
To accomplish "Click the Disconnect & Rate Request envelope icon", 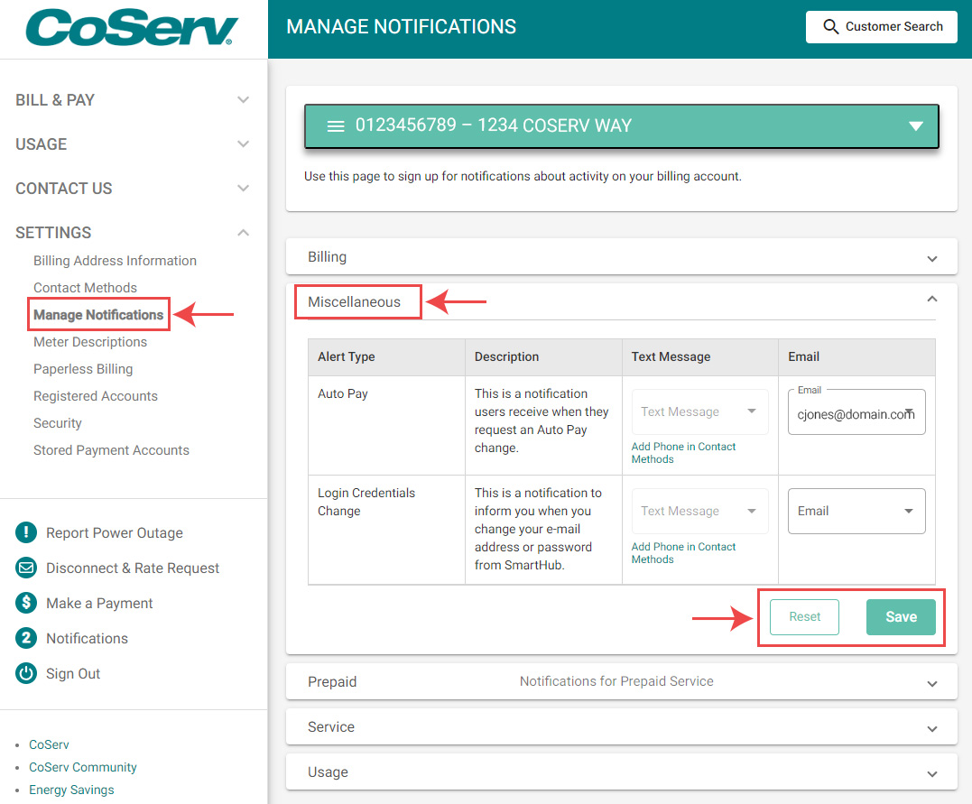I will click(x=27, y=568).
